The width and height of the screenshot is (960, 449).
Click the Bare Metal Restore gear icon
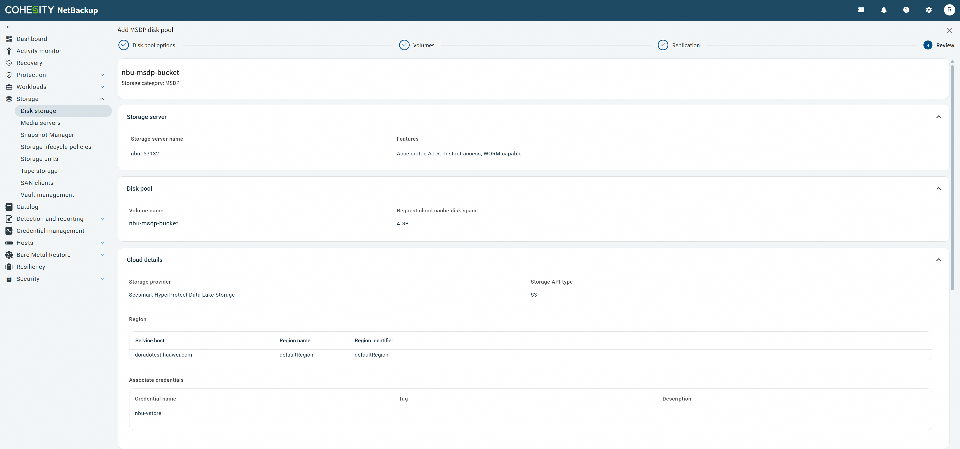9,255
